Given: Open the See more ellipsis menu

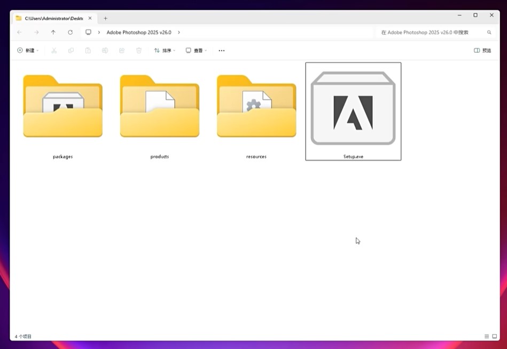Looking at the screenshot, I should 222,50.
